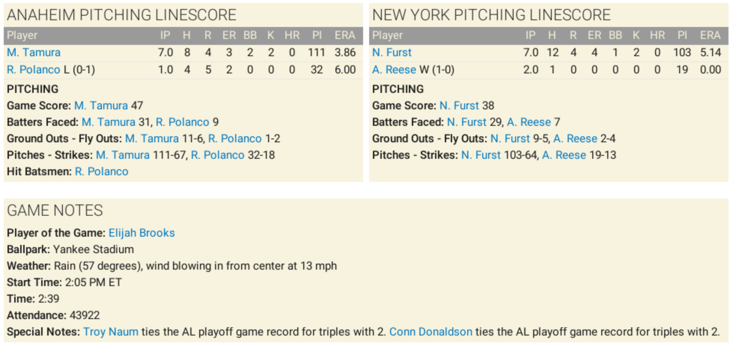Viewport: 730px width, 343px height.
Task: Click ERA column header in Anaheim table
Action: (x=344, y=36)
